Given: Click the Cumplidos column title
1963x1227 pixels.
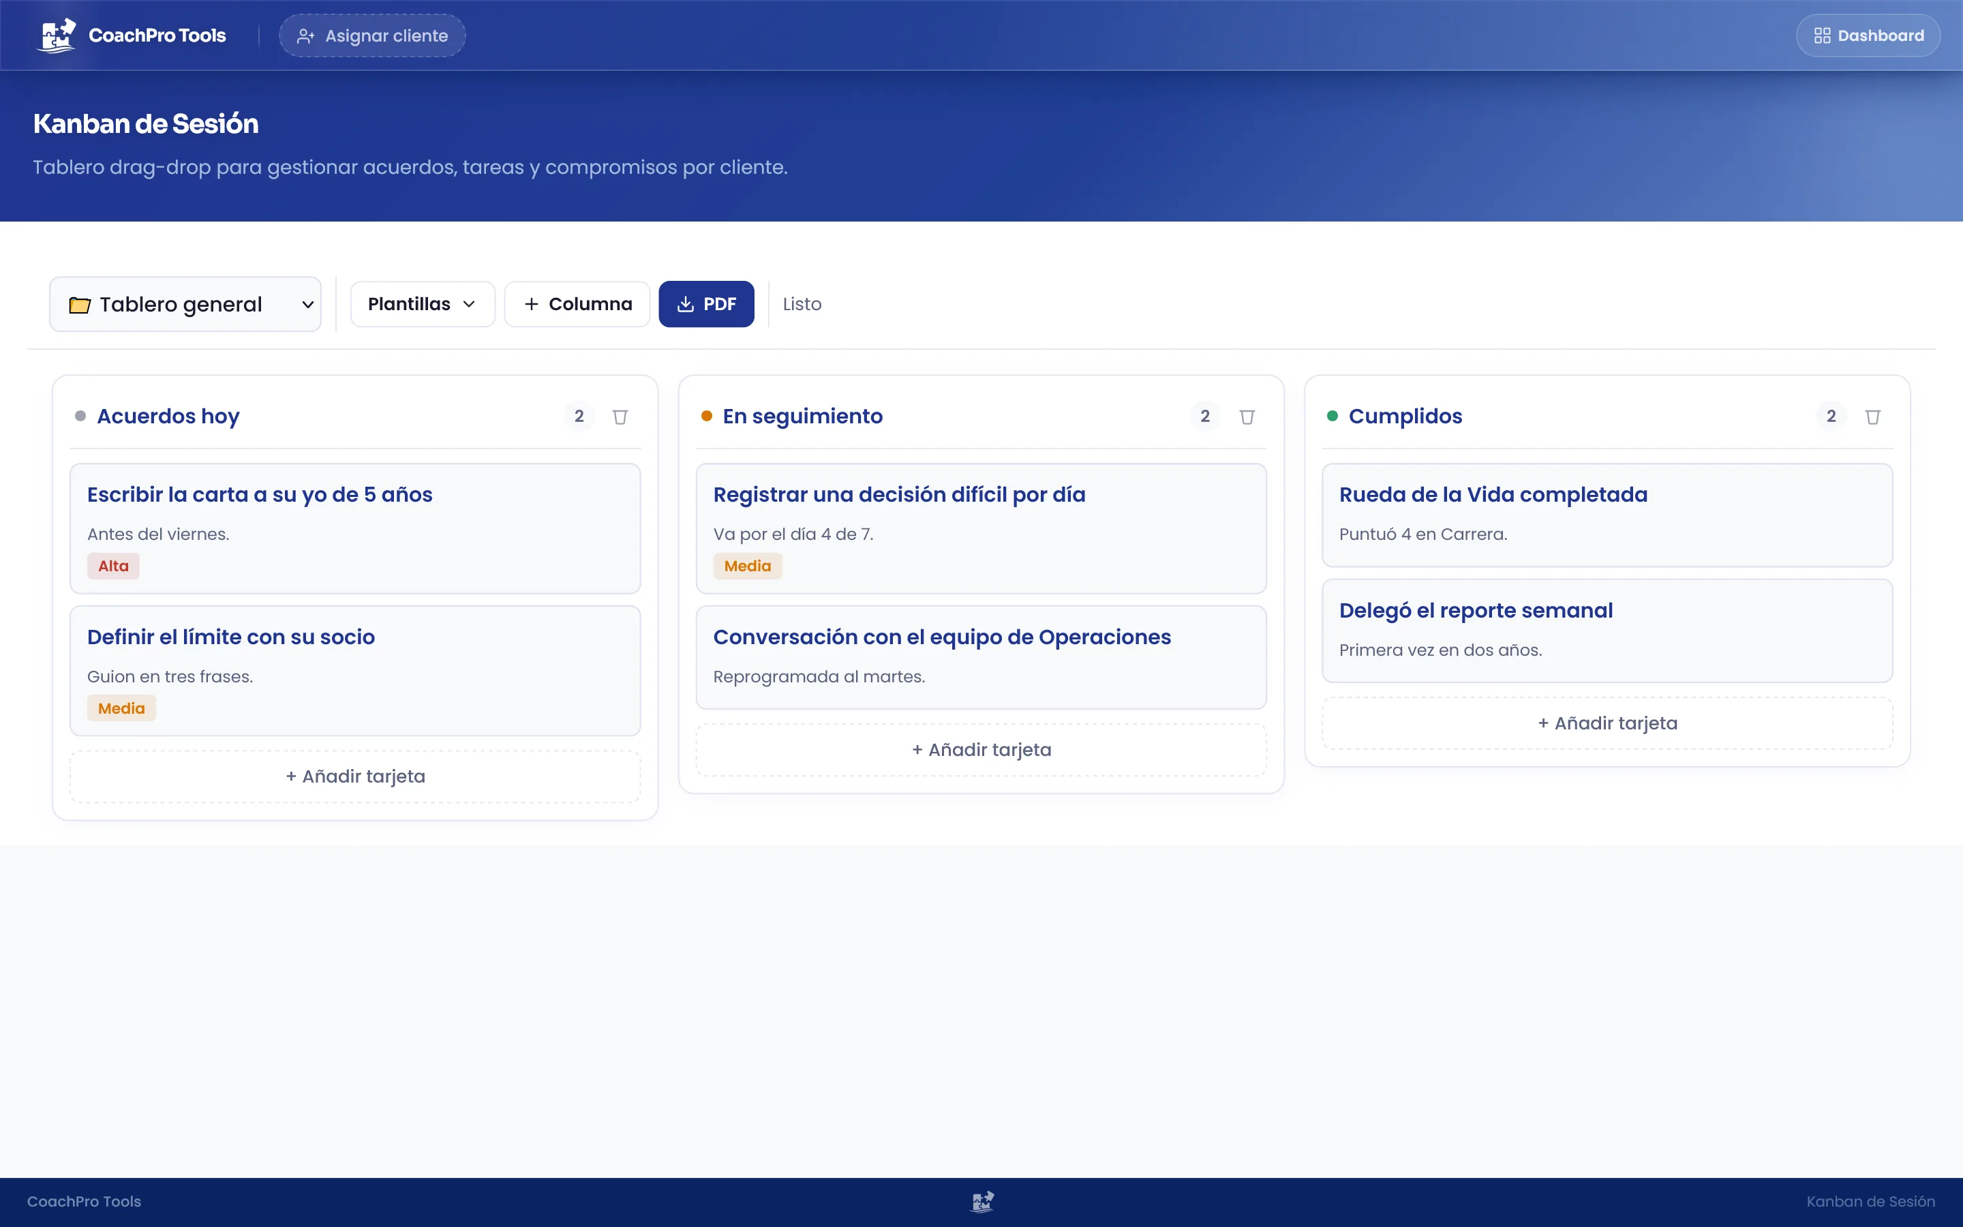Looking at the screenshot, I should [x=1405, y=416].
